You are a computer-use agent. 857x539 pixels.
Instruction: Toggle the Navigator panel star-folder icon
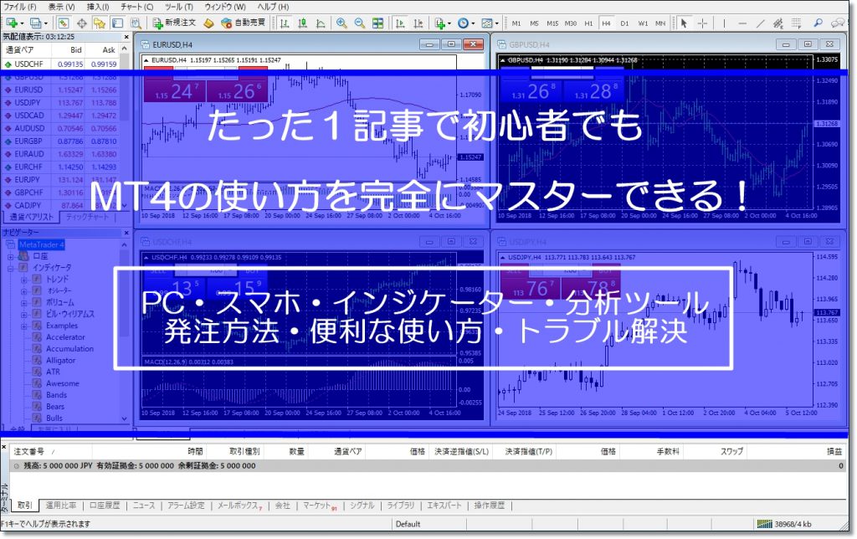coord(100,23)
